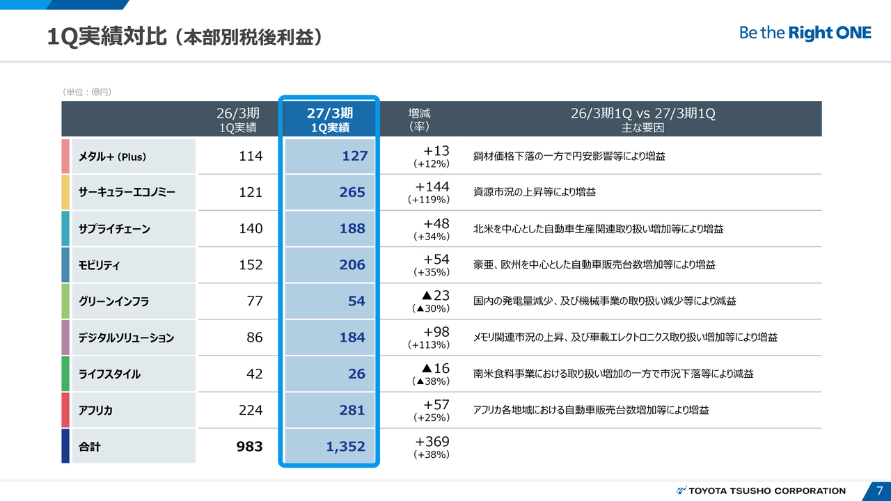
Task: Click the 合計 row label
Action: point(90,447)
